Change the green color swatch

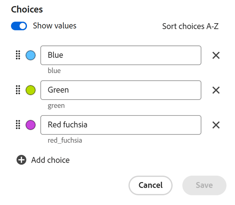(31, 90)
